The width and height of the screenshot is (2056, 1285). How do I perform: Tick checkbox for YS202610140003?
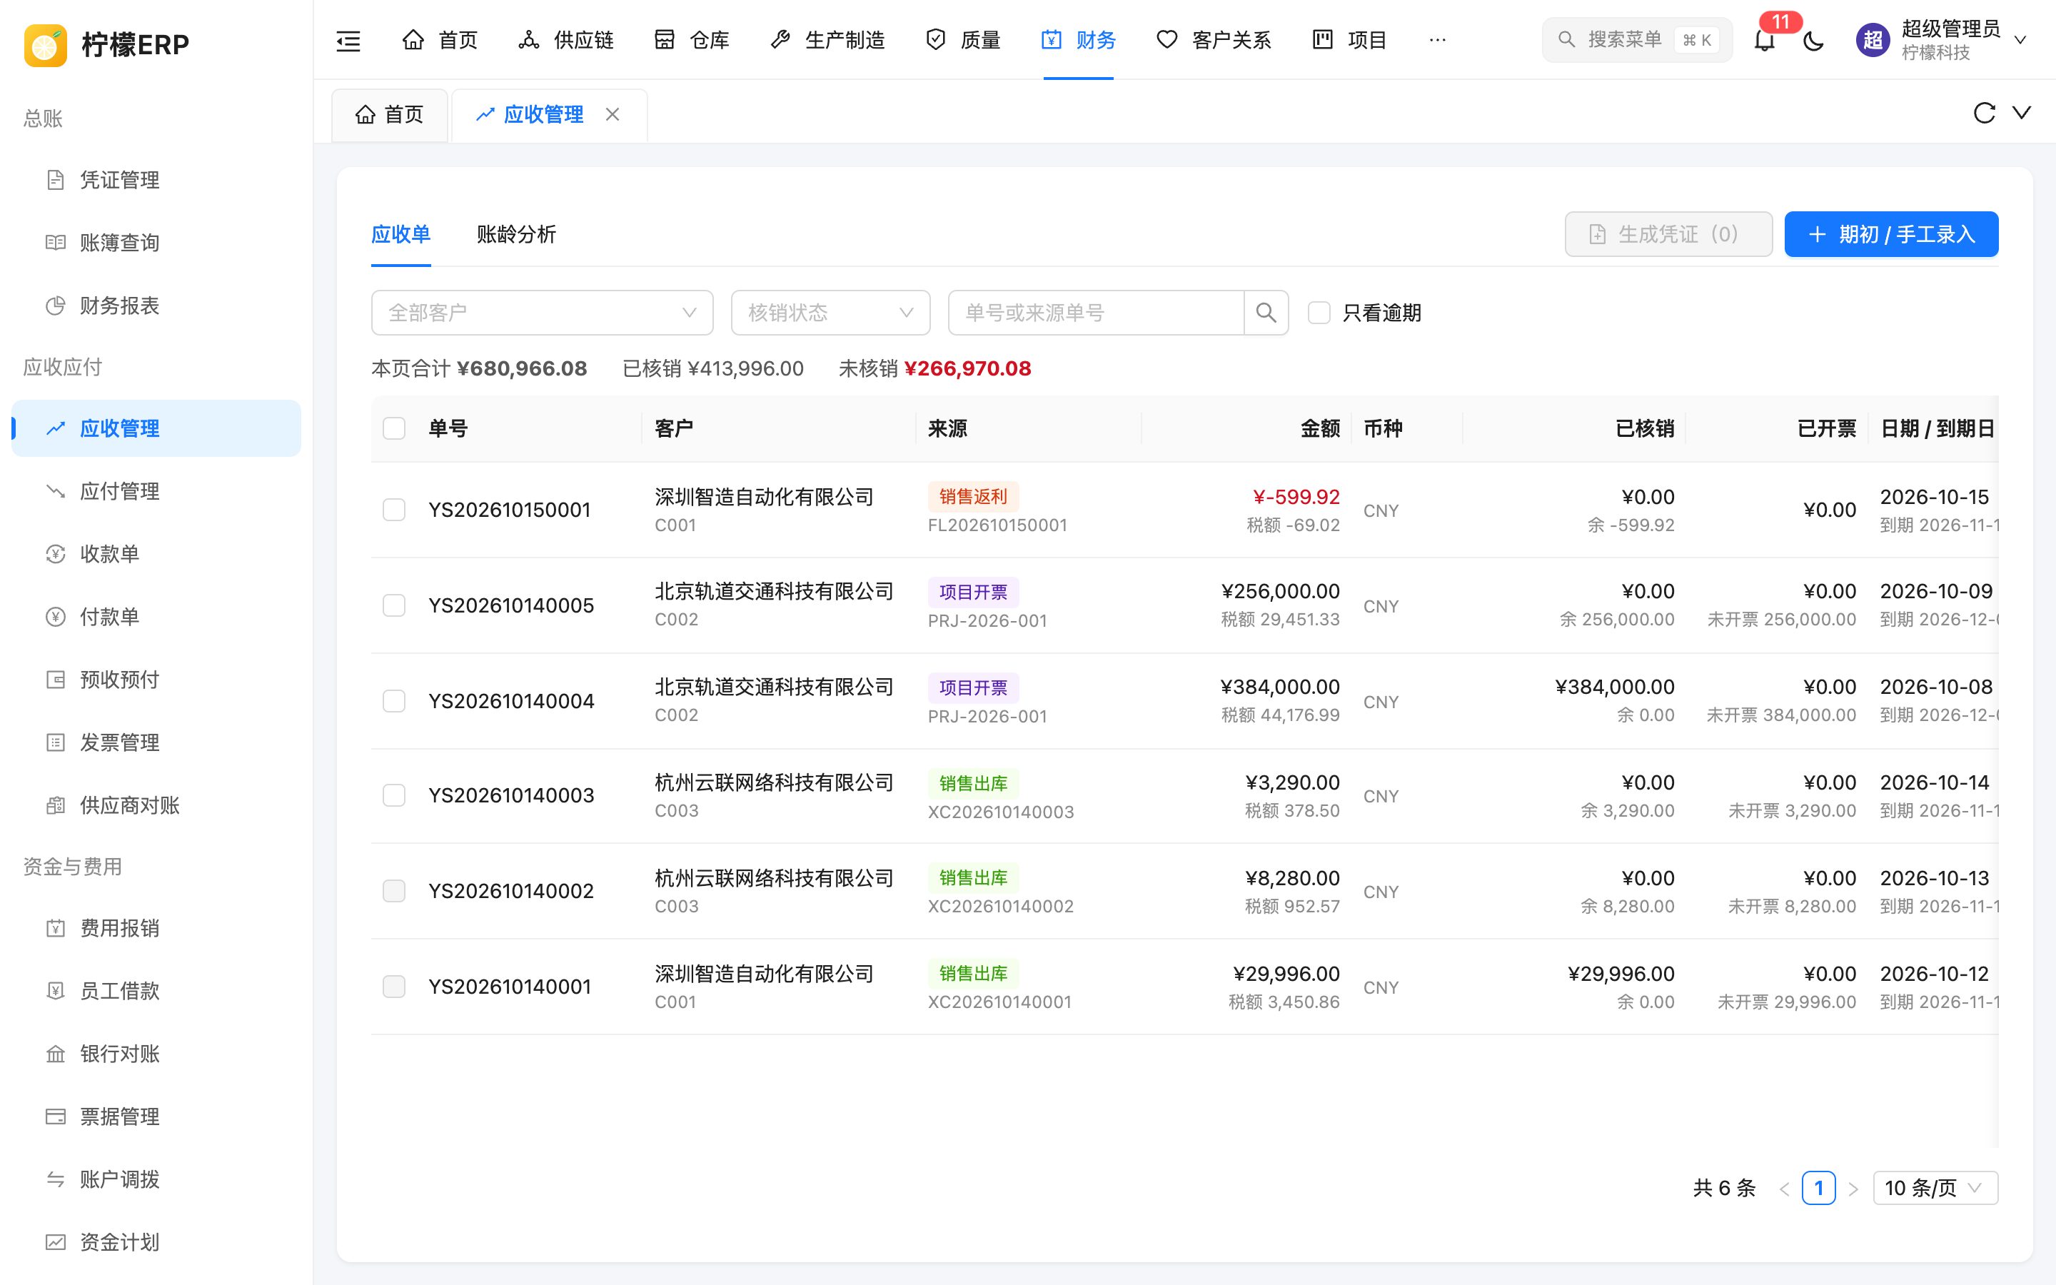[394, 795]
